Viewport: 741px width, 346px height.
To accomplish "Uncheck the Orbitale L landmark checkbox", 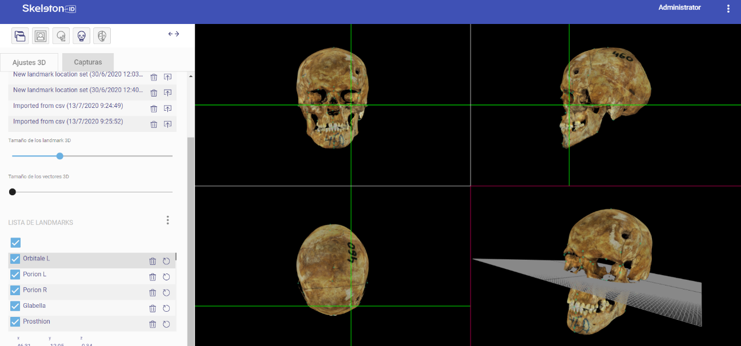I will click(15, 259).
